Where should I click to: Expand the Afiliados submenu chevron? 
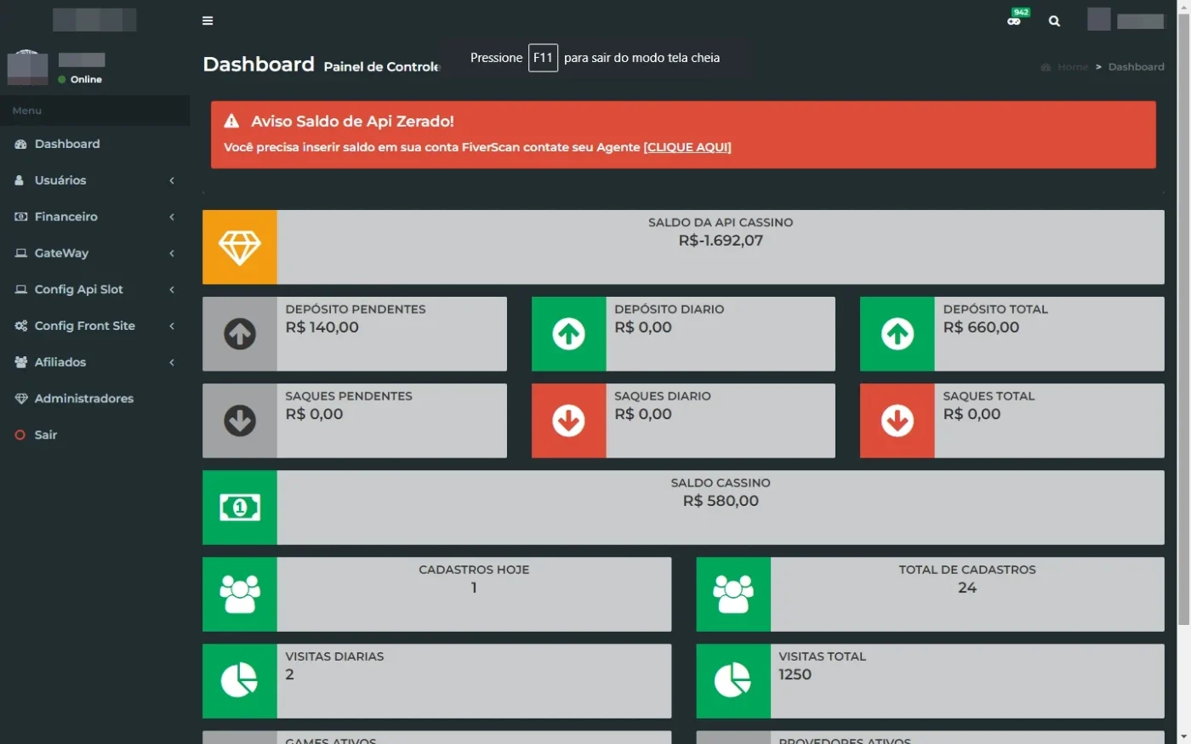point(172,362)
